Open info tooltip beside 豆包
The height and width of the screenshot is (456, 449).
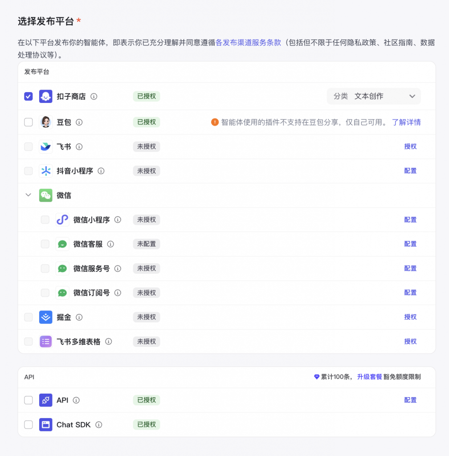point(79,122)
